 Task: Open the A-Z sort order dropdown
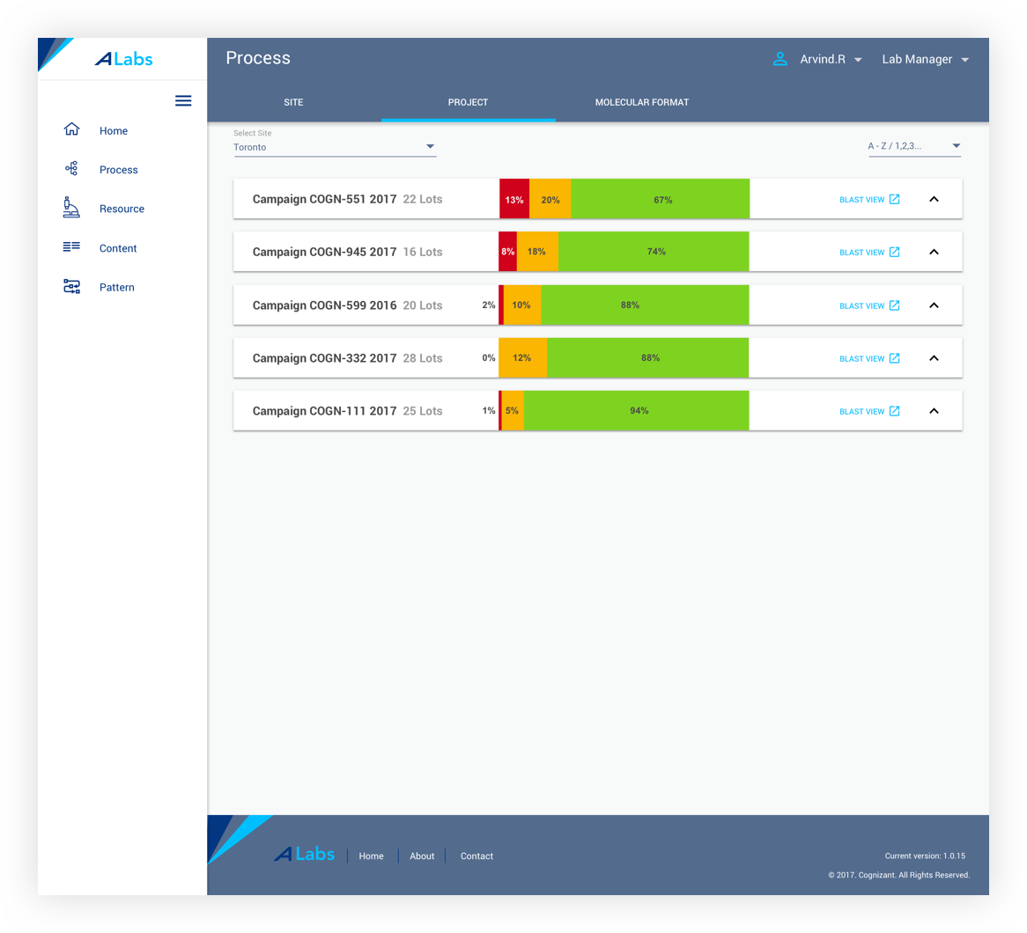[x=914, y=146]
